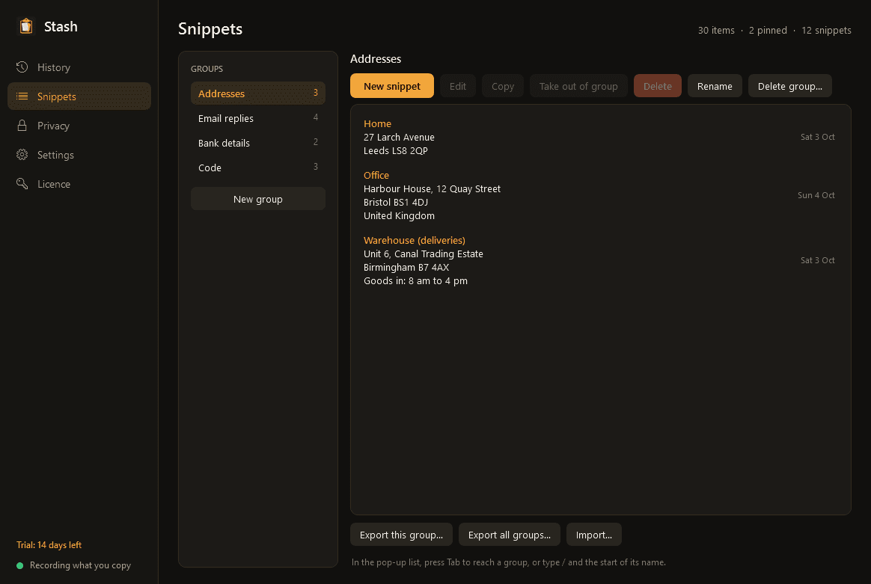The image size is (871, 584).
Task: Click the 2 pinned count
Action: pos(768,31)
